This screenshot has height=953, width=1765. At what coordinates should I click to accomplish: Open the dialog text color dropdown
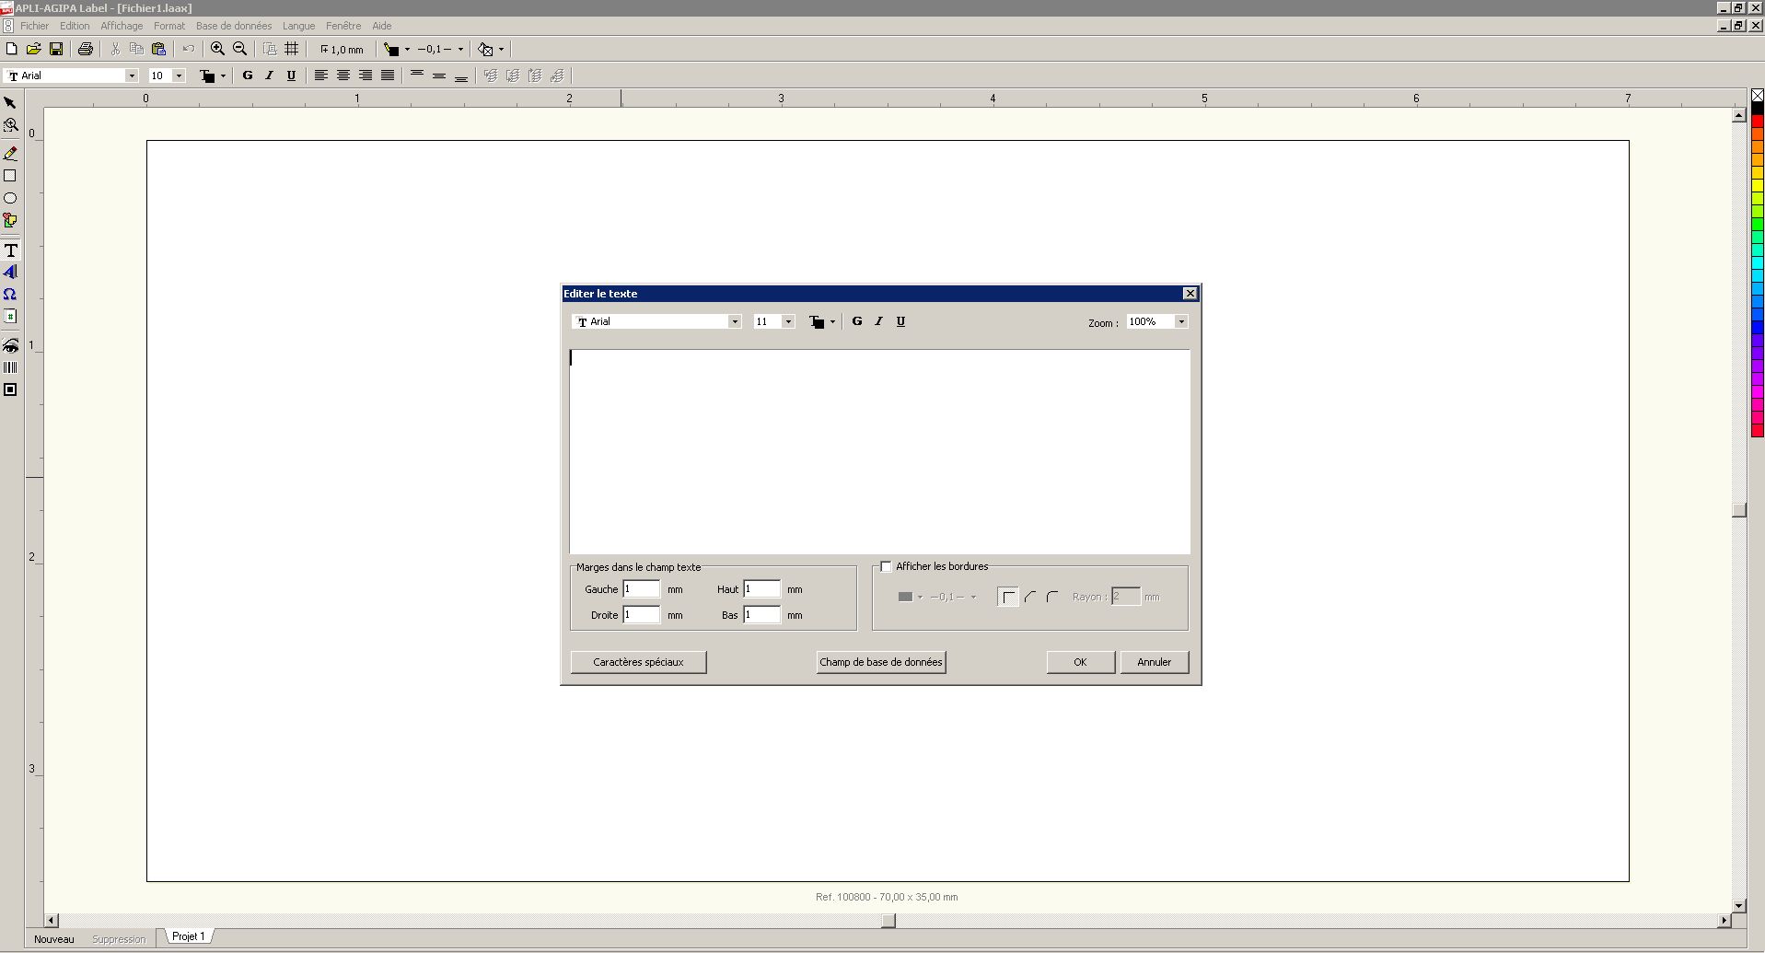832,321
